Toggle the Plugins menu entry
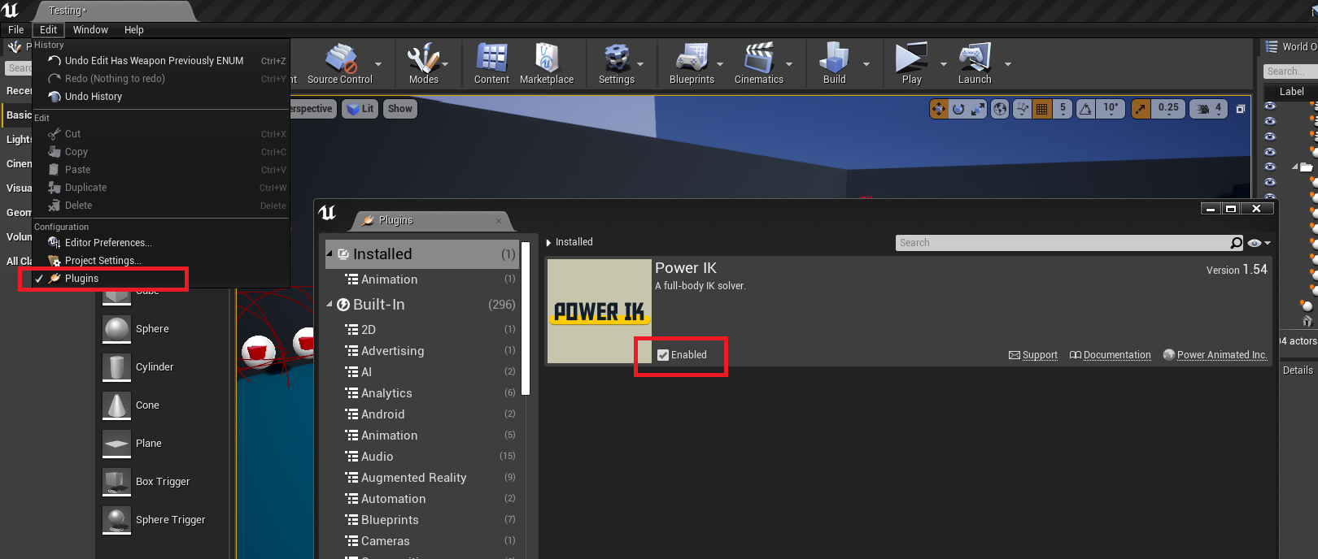The image size is (1318, 559). click(81, 279)
